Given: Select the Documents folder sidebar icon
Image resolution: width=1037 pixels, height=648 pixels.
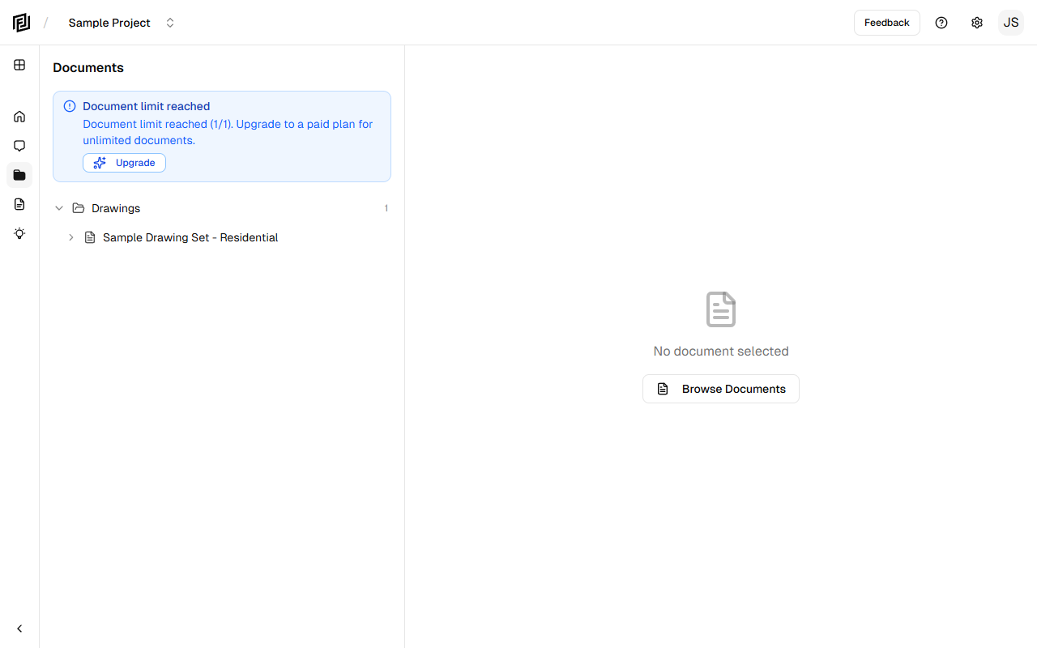Looking at the screenshot, I should pyautogui.click(x=19, y=175).
